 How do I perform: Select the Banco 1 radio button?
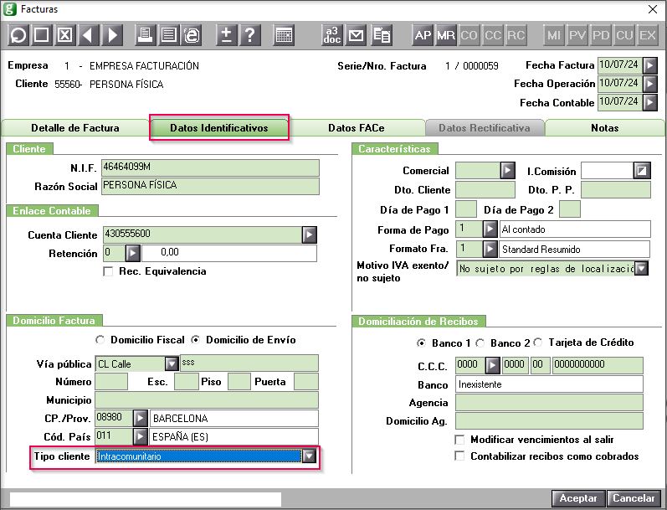point(421,343)
